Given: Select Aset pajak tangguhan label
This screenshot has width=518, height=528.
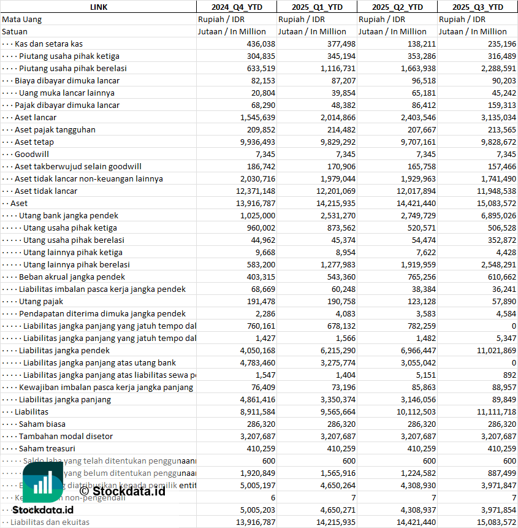Looking at the screenshot, I should click(x=55, y=130).
